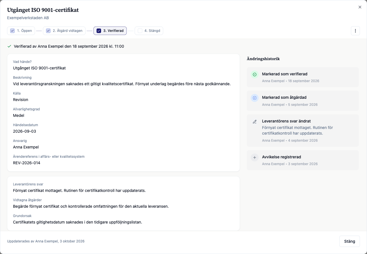The image size is (367, 254).
Task: Click the source value 'Revision'
Action: click(x=21, y=100)
